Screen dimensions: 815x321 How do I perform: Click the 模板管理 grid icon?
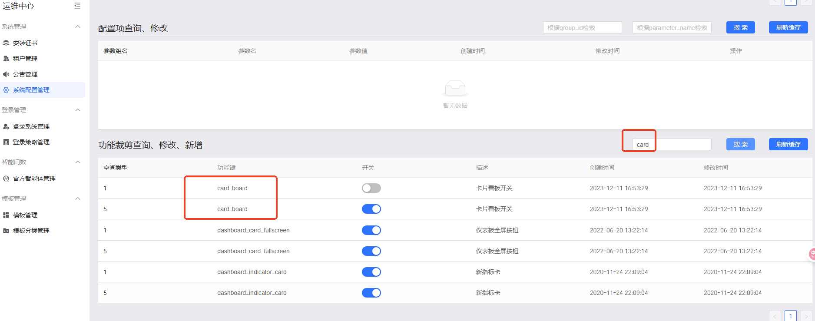pos(6,215)
